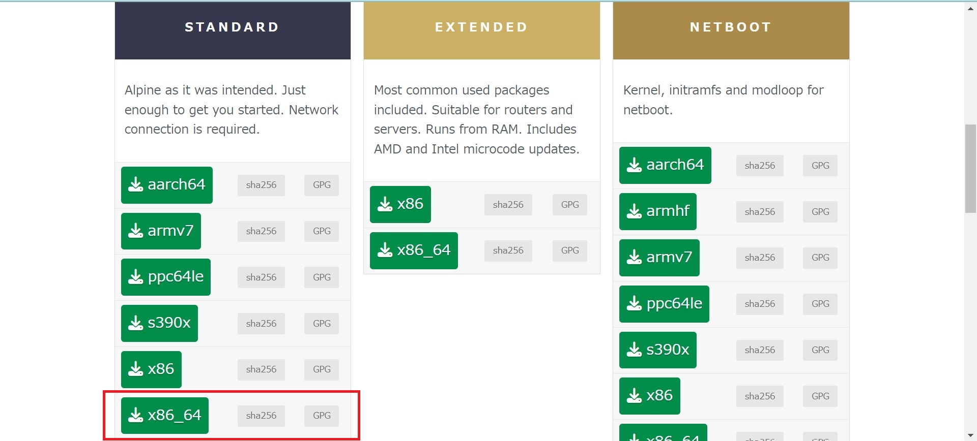Viewport: 977px width, 441px height.
Task: Click download icon on Extended x86_64 button
Action: click(385, 250)
